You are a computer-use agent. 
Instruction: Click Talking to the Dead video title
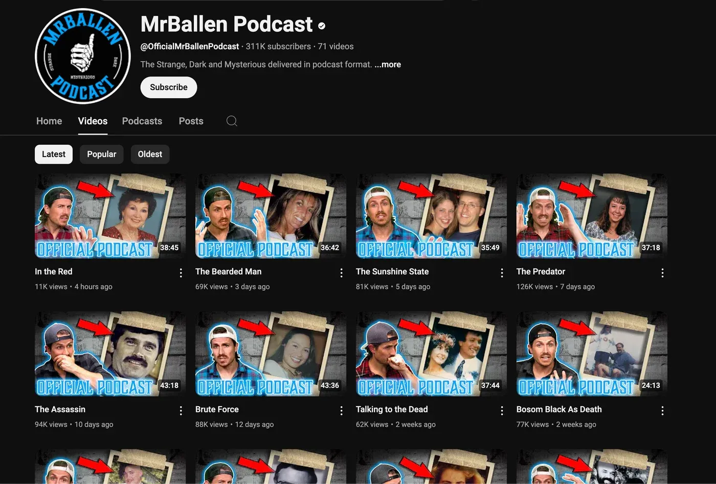[x=392, y=409]
